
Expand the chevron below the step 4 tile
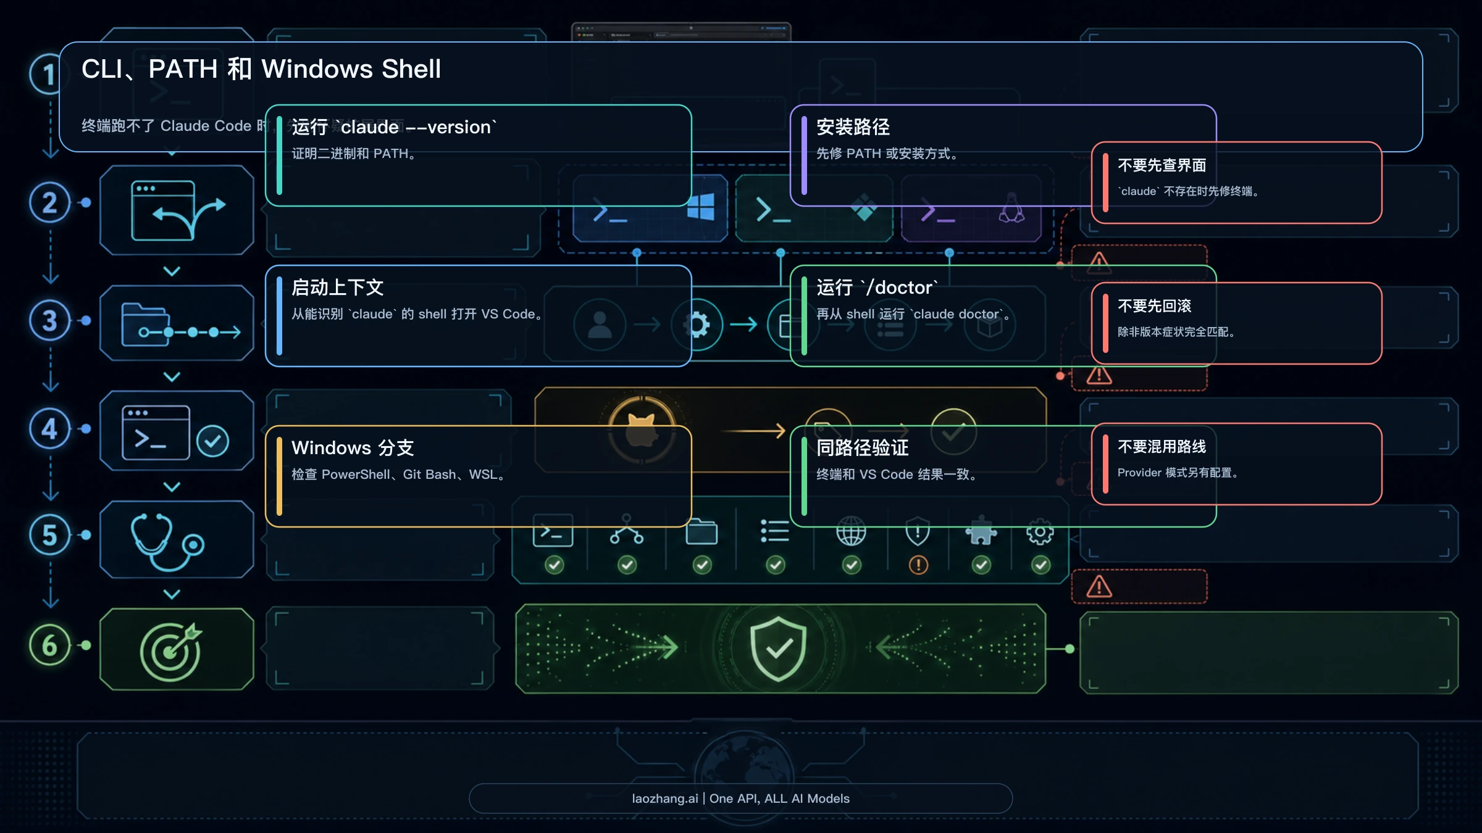pos(172,486)
